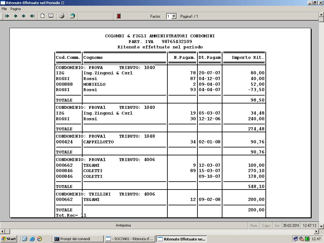Click the Dt.Pagam column header

pyautogui.click(x=209, y=58)
